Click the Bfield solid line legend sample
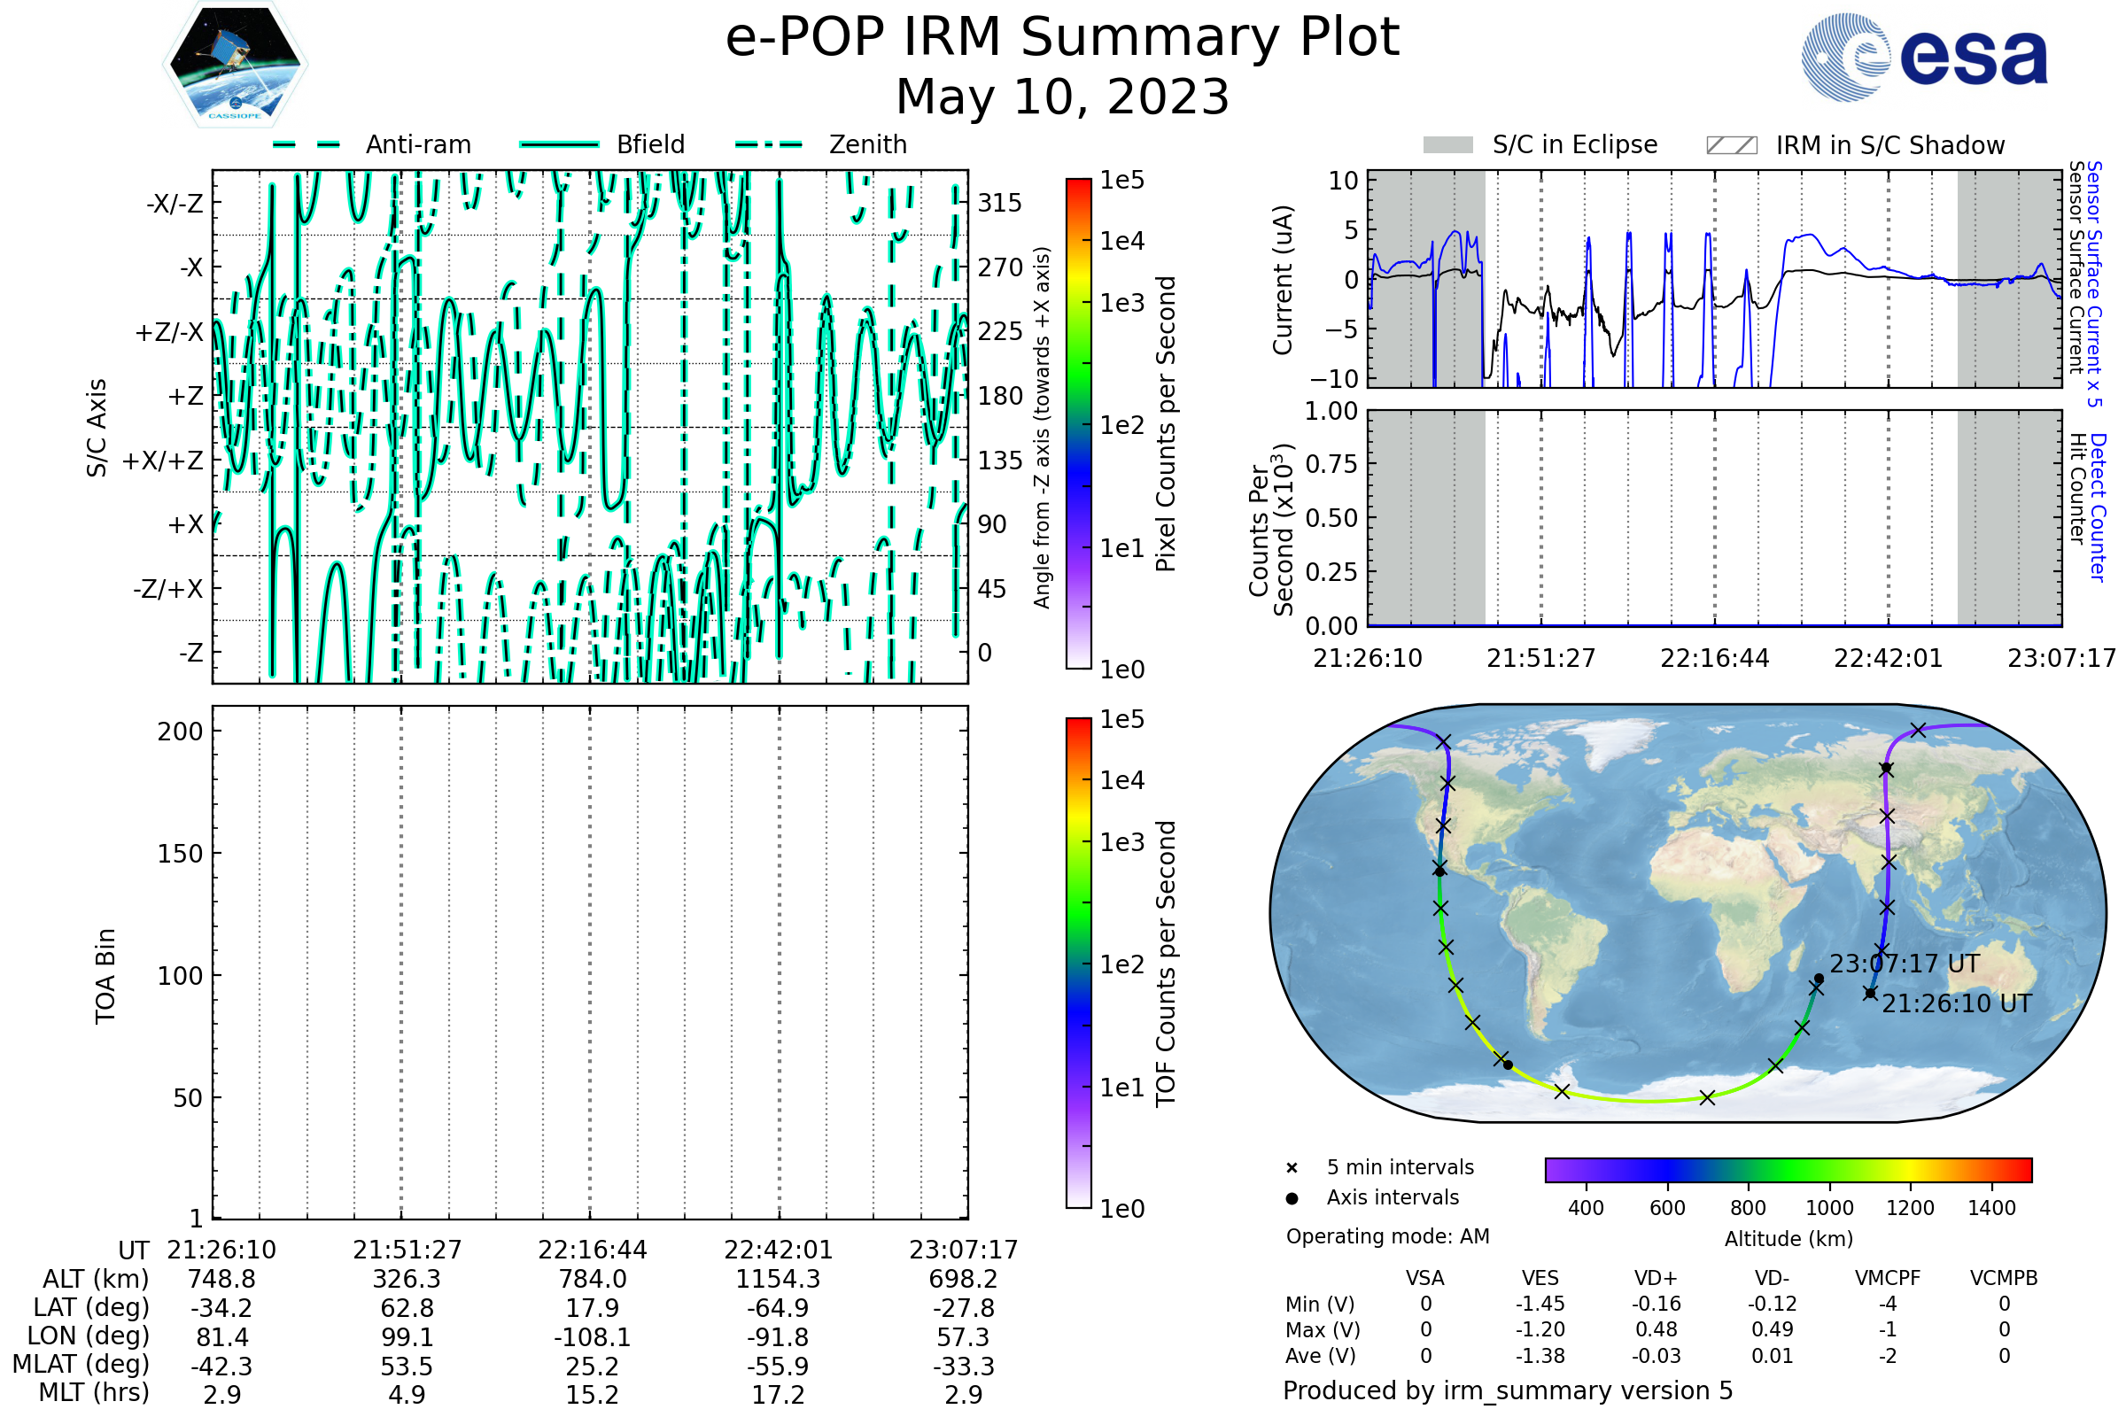2126x1417 pixels. coord(559,144)
